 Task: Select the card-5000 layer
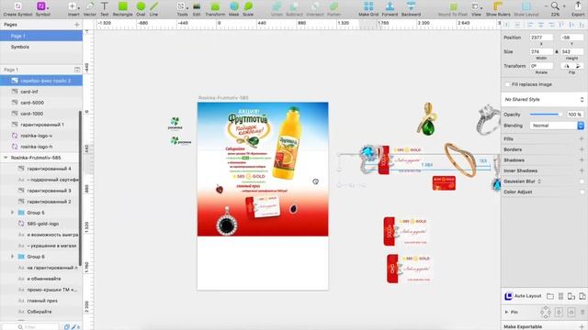pyautogui.click(x=41, y=103)
